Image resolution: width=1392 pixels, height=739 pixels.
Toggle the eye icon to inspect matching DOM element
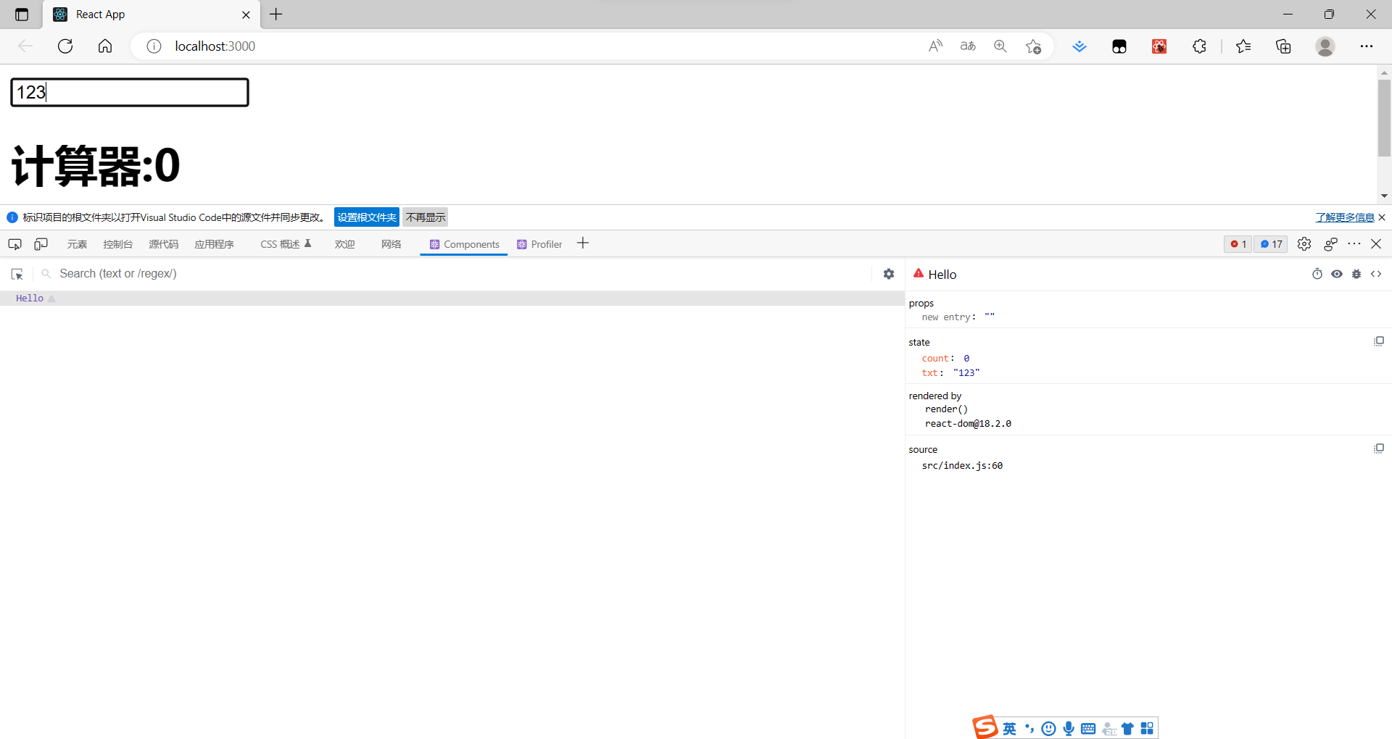pos(1338,274)
